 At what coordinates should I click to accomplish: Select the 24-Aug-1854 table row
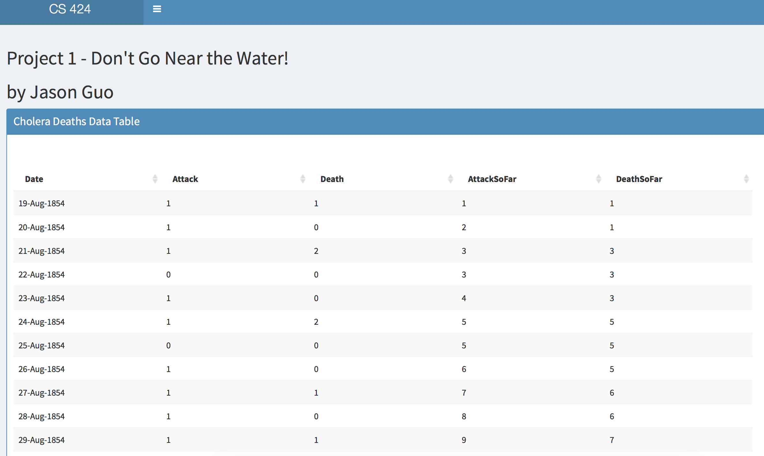(x=383, y=322)
